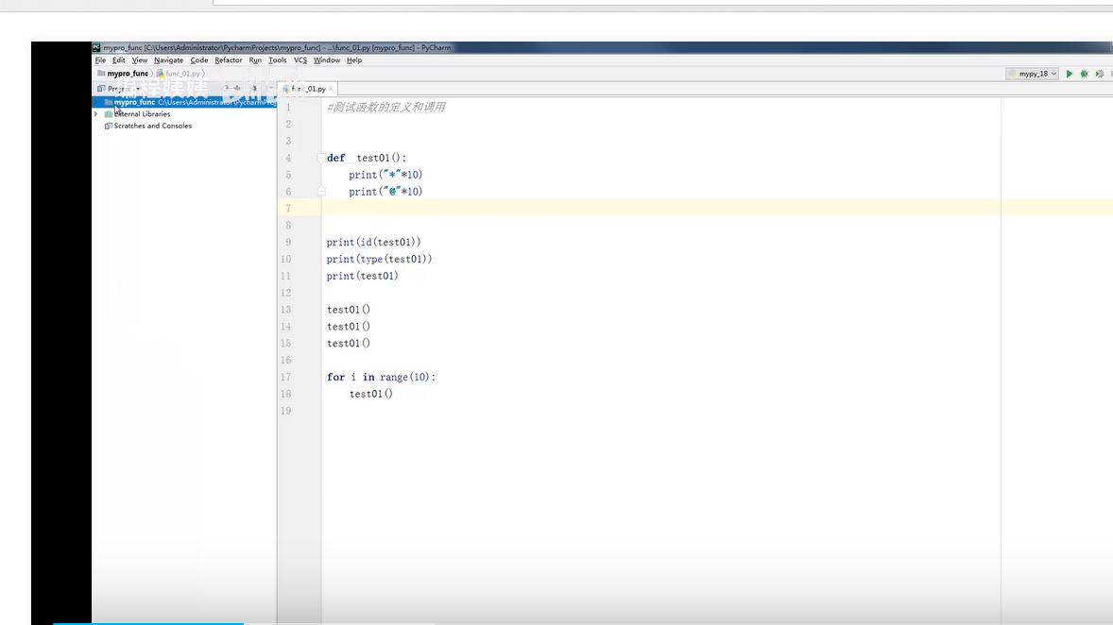Run with coverage icon in toolbar
Viewport: 1113px width, 625px height.
pos(1100,74)
